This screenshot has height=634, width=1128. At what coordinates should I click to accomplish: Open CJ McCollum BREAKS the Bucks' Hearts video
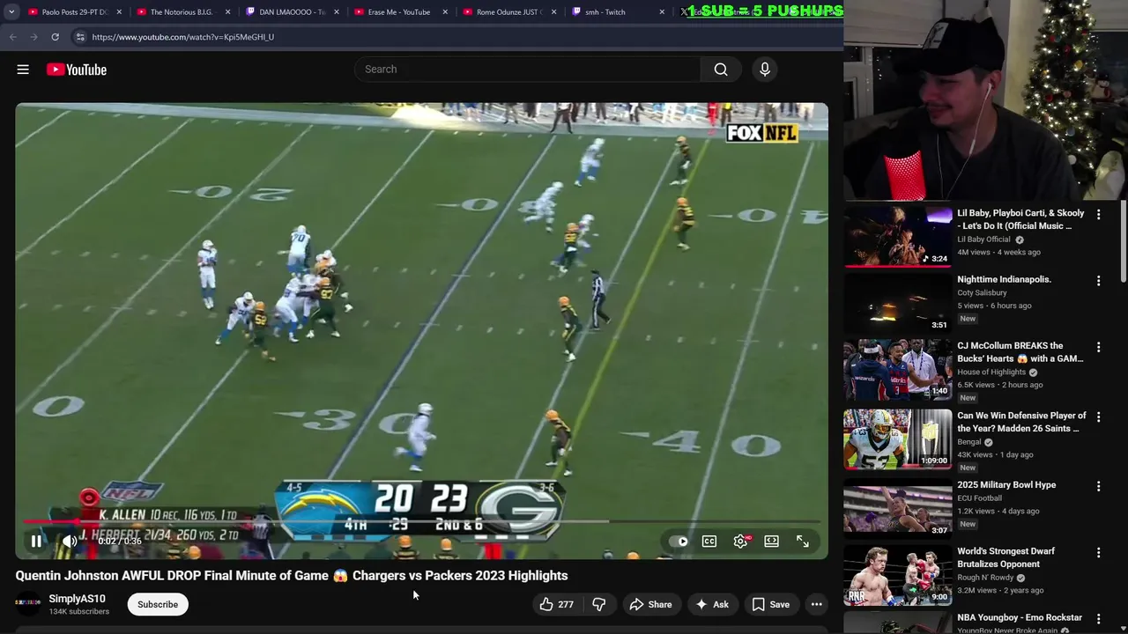(1020, 352)
